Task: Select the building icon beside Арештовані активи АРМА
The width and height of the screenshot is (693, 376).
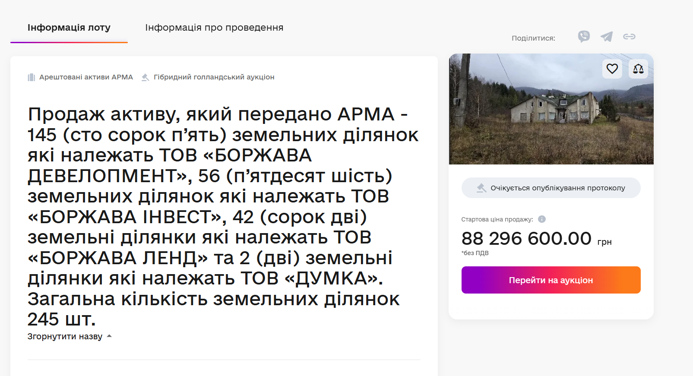Action: pyautogui.click(x=31, y=77)
